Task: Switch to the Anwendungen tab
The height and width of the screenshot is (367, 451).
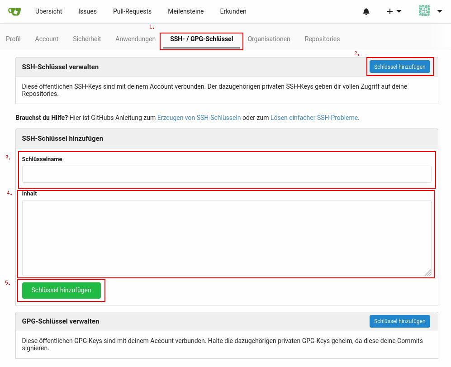Action: pos(135,39)
